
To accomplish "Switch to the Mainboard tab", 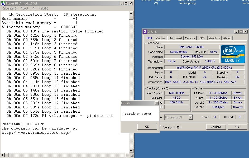I will coord(175,38).
